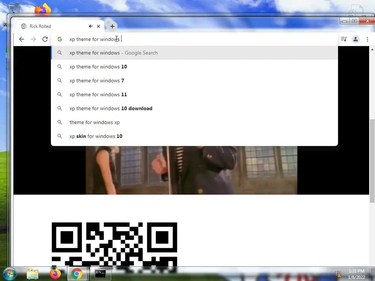This screenshot has width=375, height=281.
Task: Click the taskbar clock showing 1:31 PM
Action: point(356,271)
